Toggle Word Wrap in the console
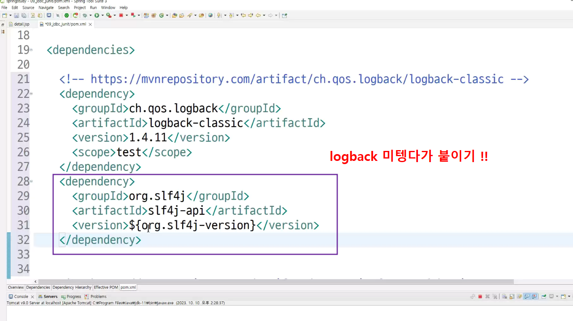Image resolution: width=573 pixels, height=321 pixels. click(519, 297)
